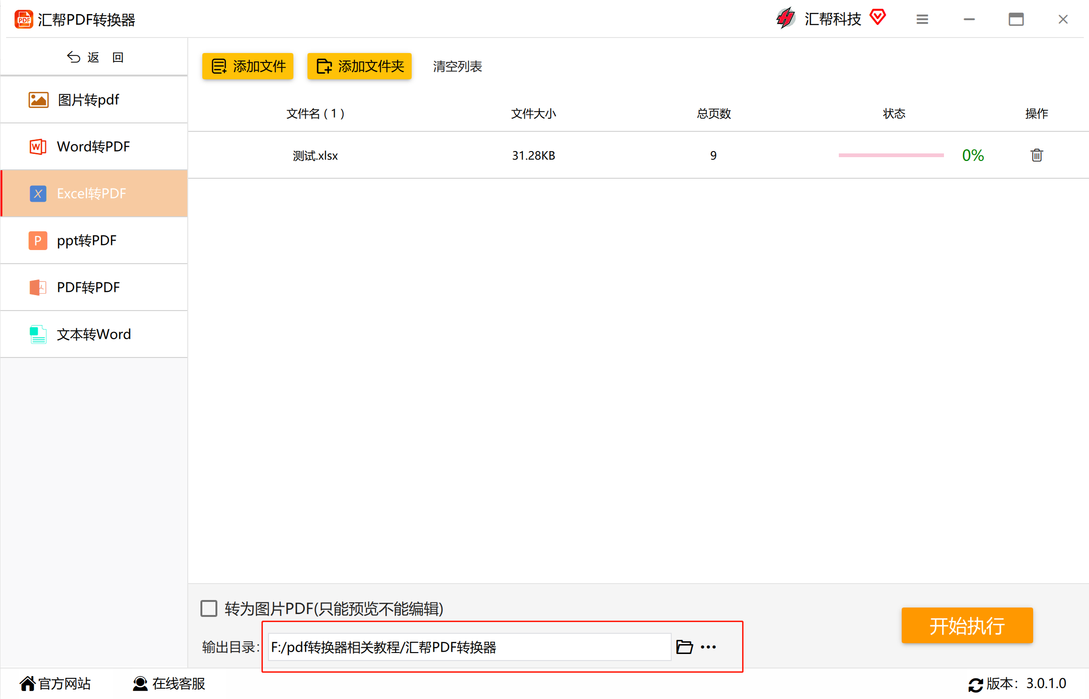Screen dimensions: 1089x699
Task: Click the 文件名 ( 1 ) column header
Action: [315, 114]
